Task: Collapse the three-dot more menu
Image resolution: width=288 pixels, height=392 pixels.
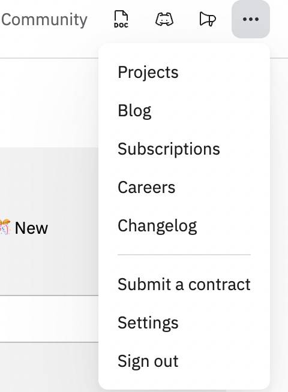Action: (251, 19)
